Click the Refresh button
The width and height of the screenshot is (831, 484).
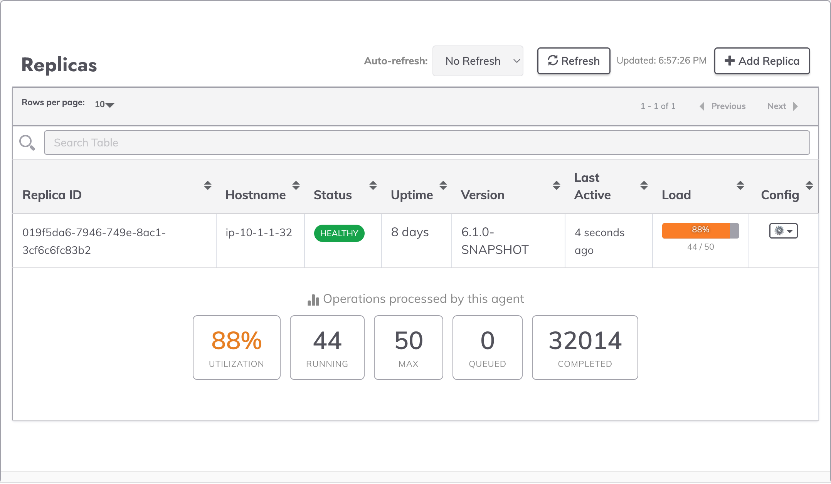click(x=574, y=61)
